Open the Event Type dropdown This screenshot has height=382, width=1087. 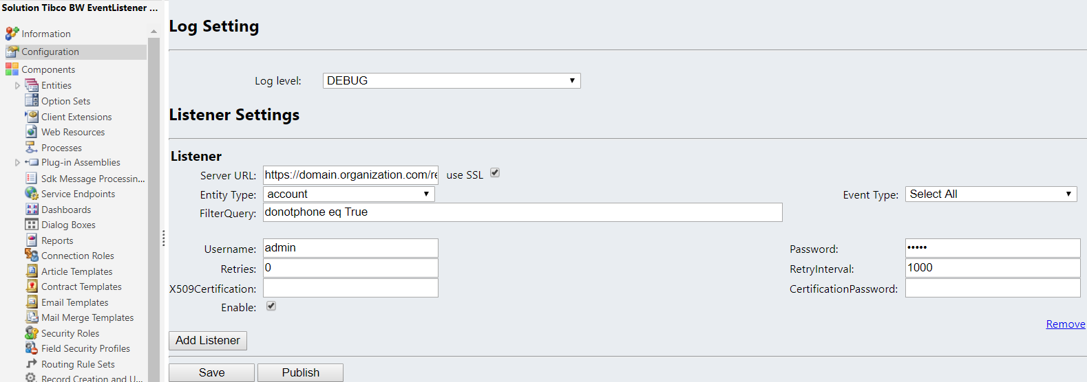pyautogui.click(x=991, y=194)
